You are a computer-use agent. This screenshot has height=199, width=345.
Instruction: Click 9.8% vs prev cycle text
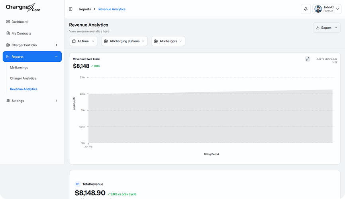(122, 194)
